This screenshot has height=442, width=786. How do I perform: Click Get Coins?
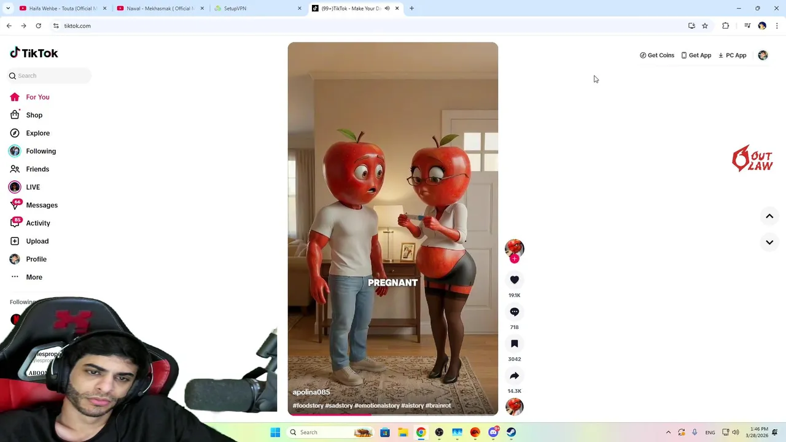click(x=656, y=55)
